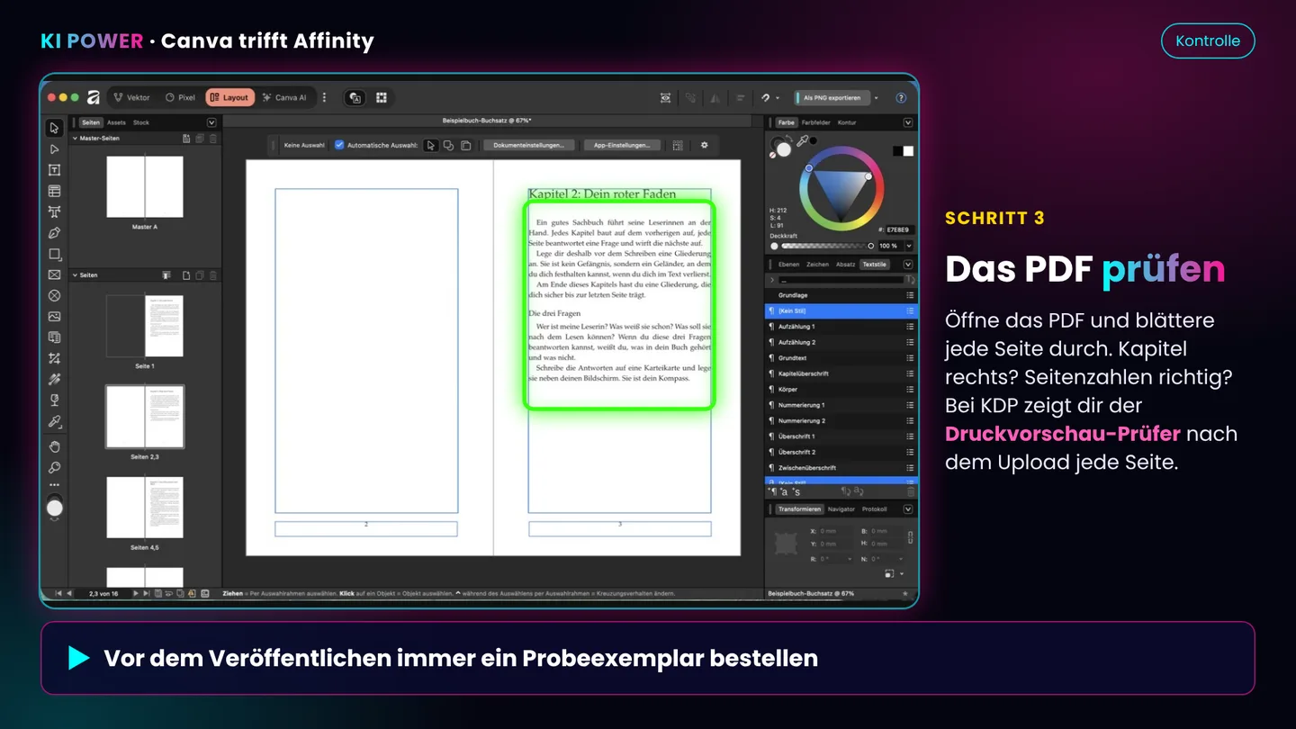
Task: Activate the Layout studio
Action: point(229,97)
